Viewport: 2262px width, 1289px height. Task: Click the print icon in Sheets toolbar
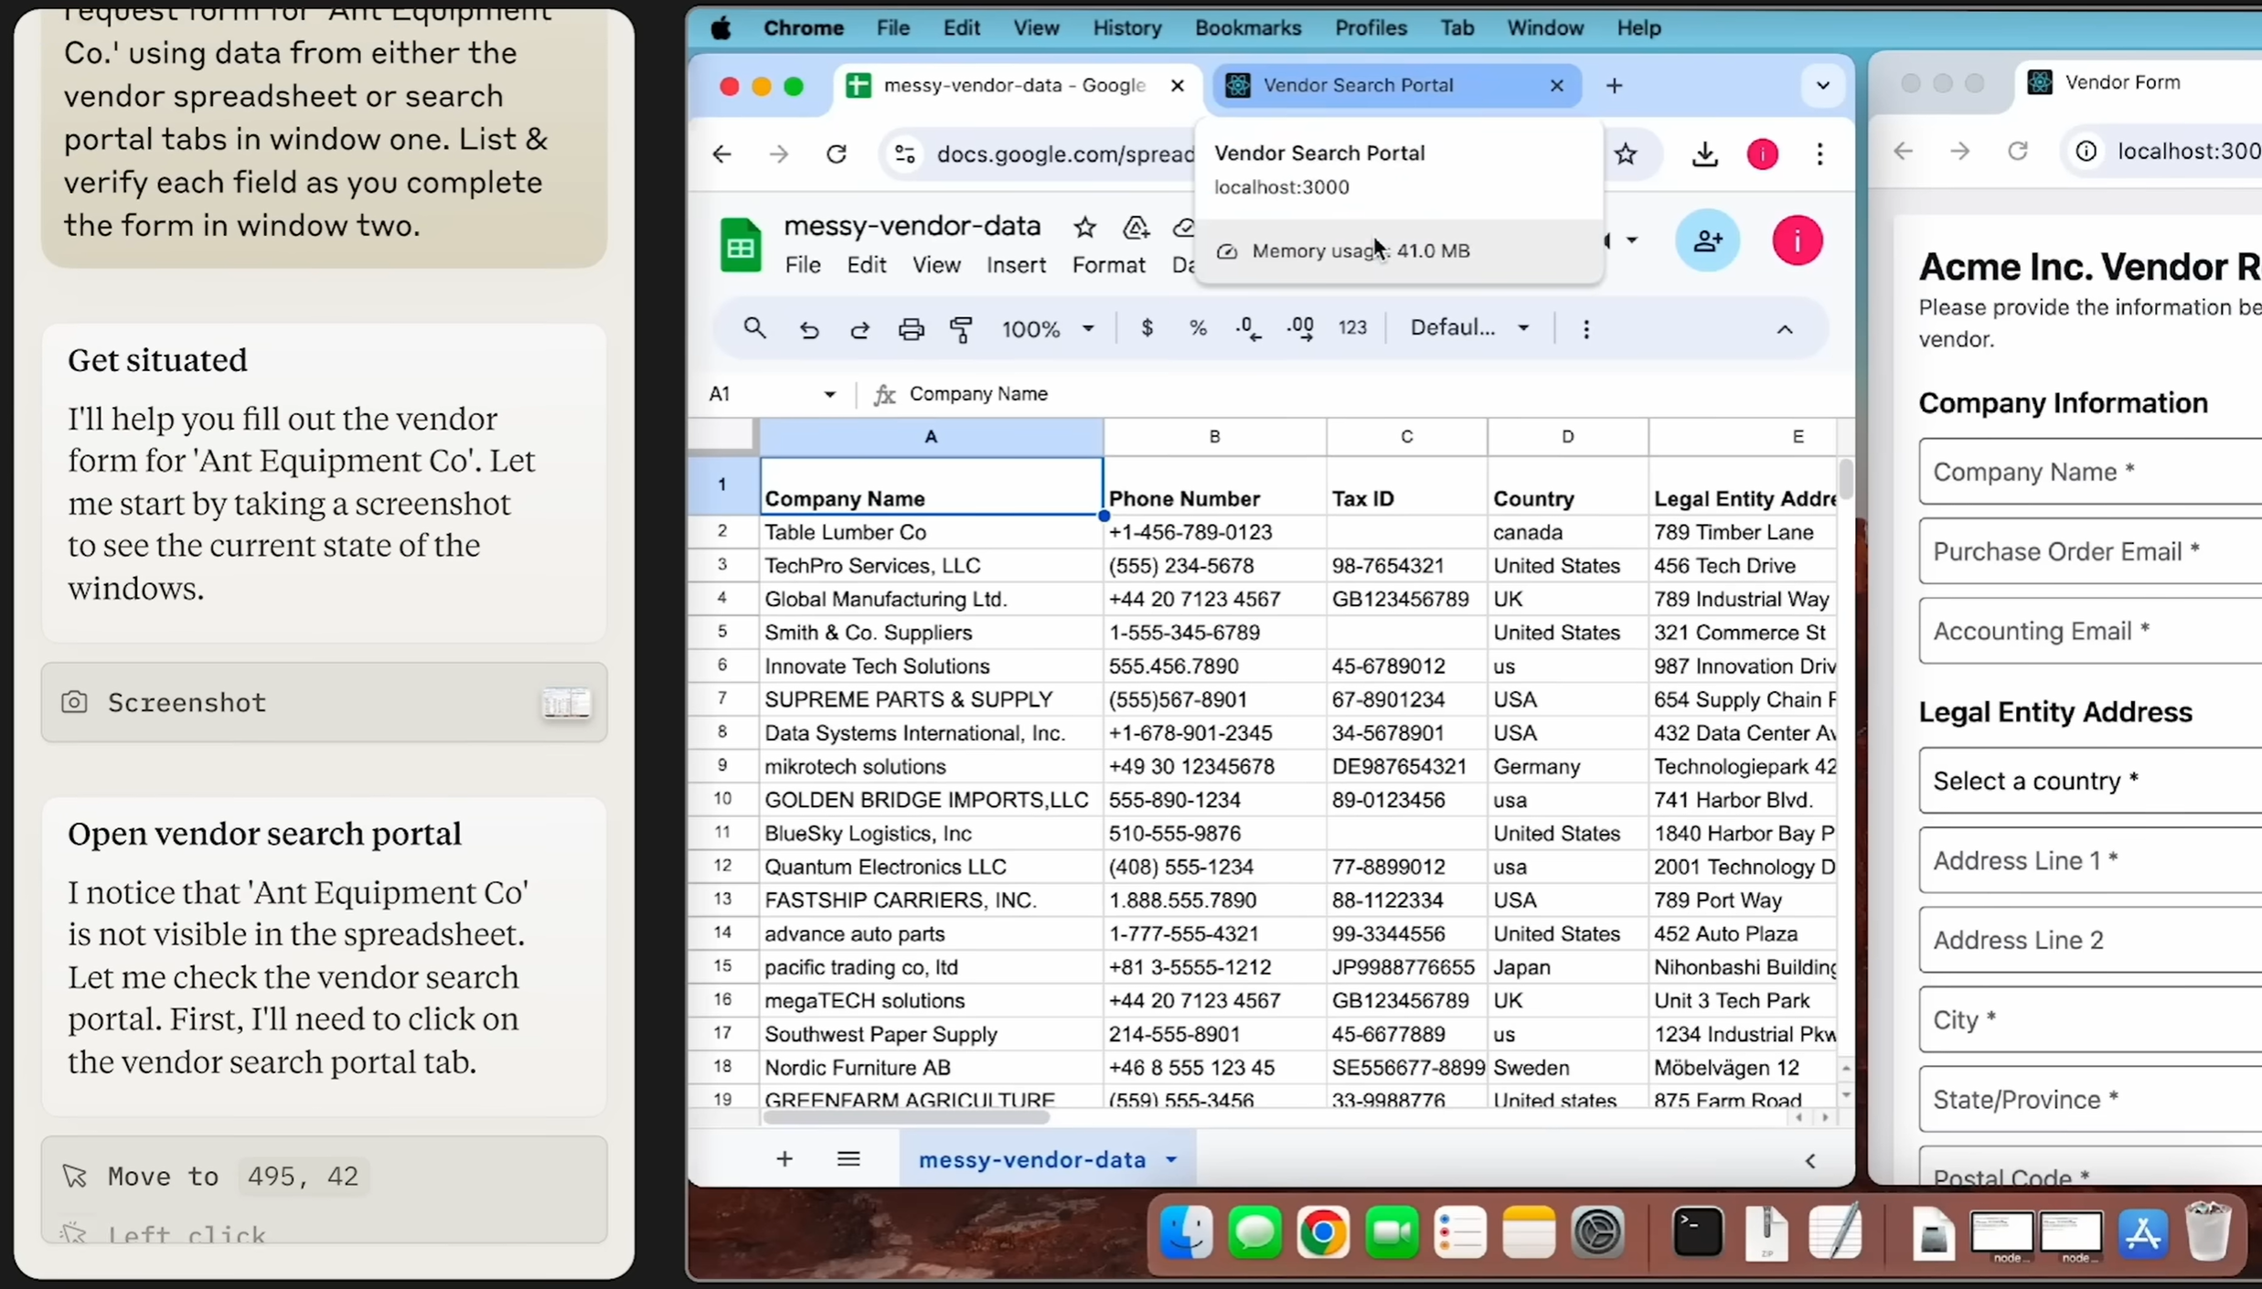911,329
